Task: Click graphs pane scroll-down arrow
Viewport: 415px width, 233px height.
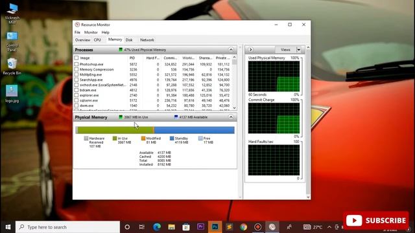Action: pos(308,197)
